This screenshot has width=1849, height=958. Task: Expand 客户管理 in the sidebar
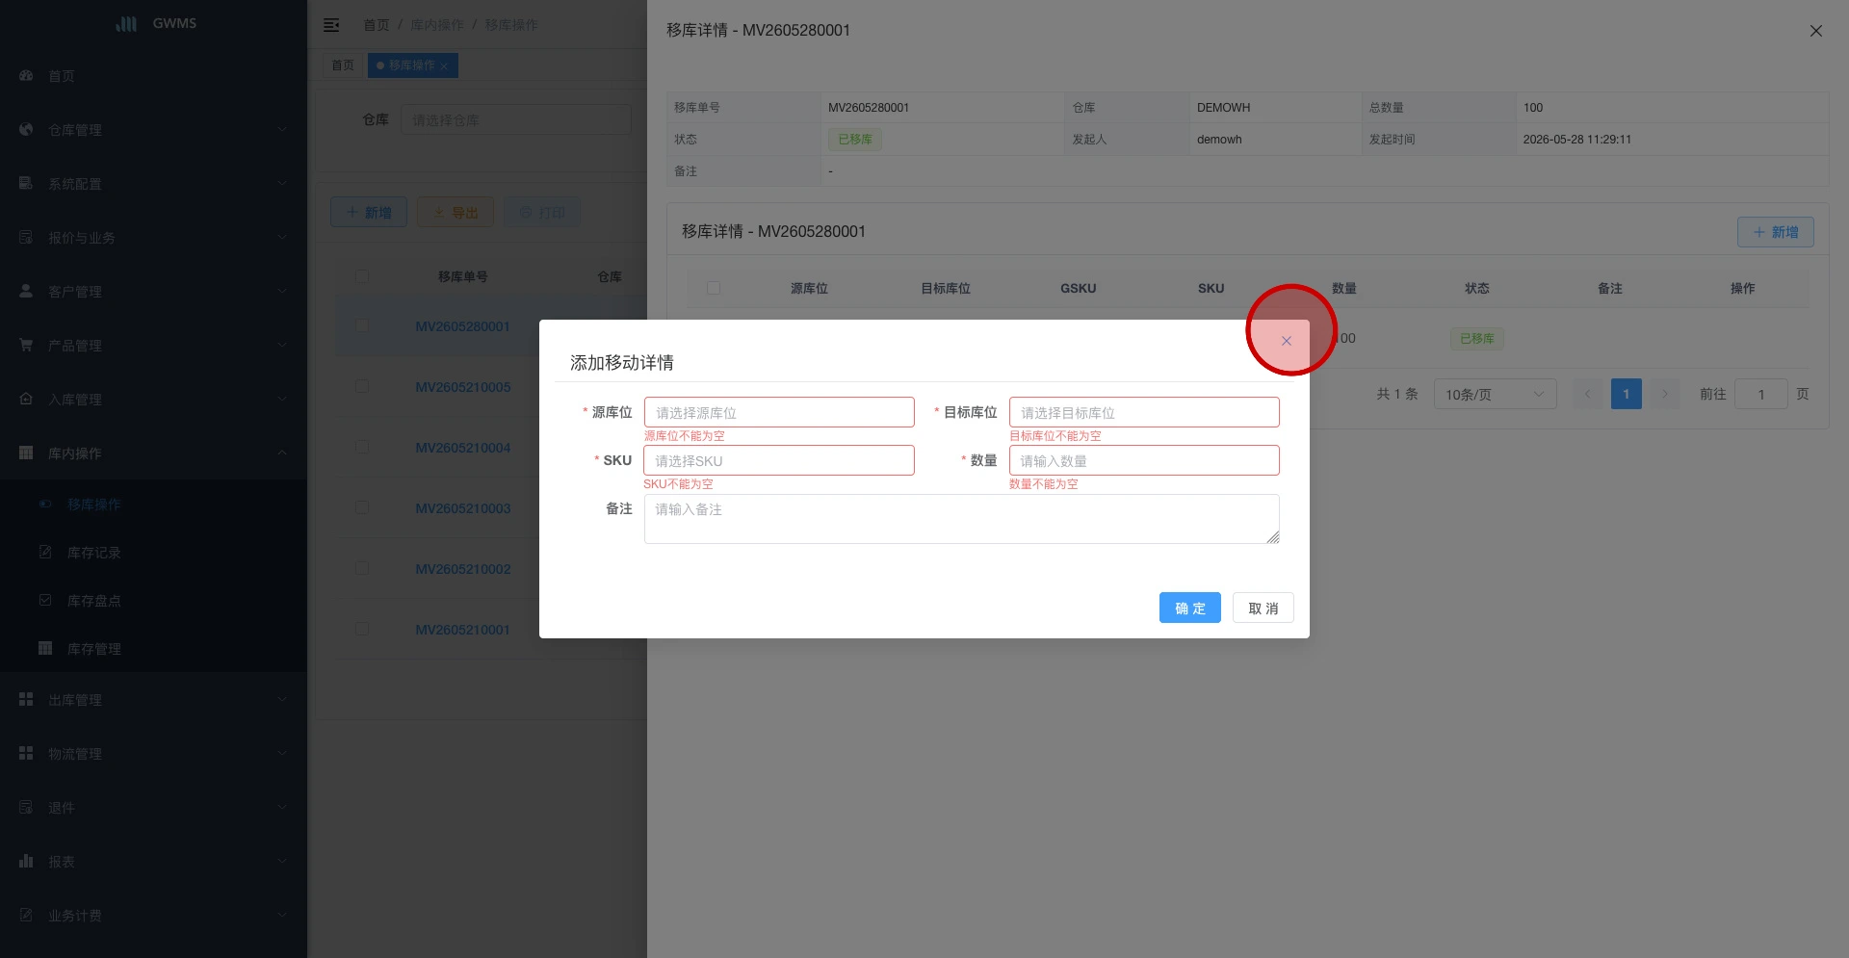[154, 291]
